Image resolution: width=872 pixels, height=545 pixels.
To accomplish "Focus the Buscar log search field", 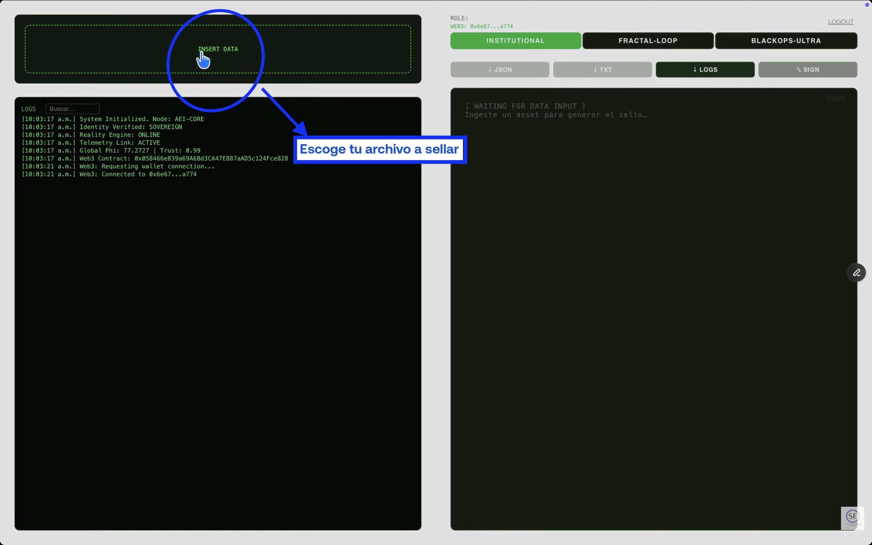I will tap(72, 109).
